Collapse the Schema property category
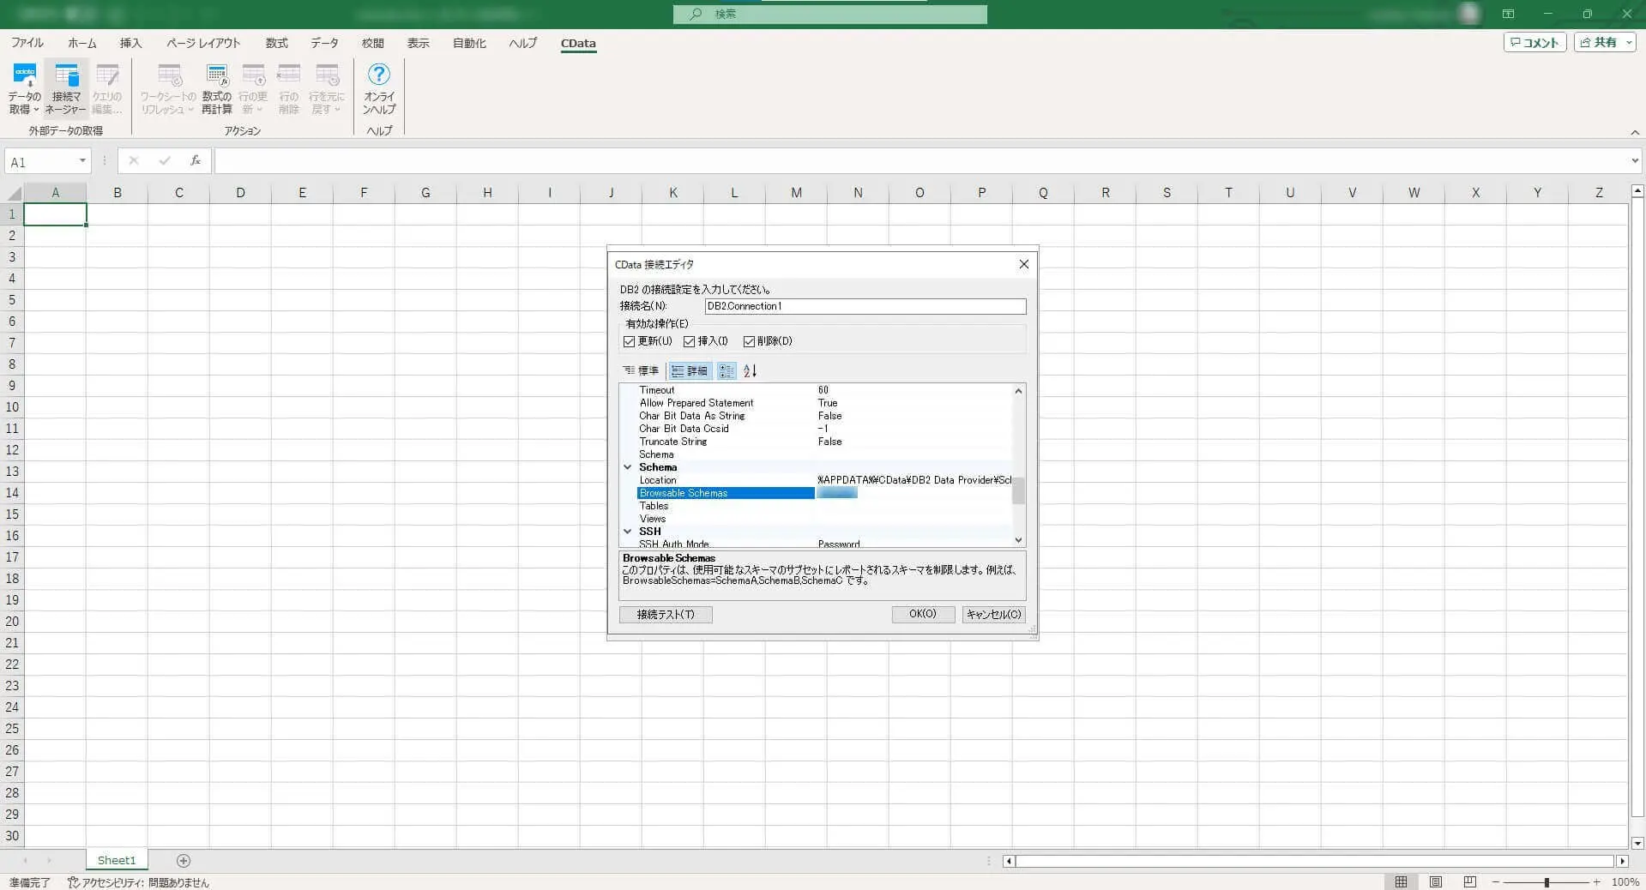Screen dimensions: 1646x890 628,467
